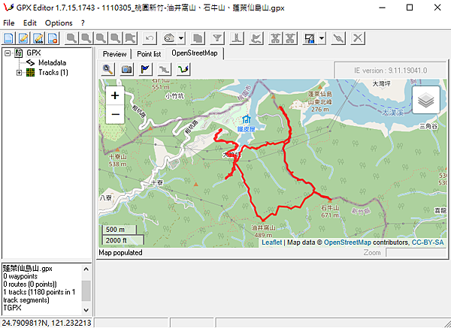Expand the Tracks (1) tree node
This screenshot has width=451, height=328.
(19, 73)
